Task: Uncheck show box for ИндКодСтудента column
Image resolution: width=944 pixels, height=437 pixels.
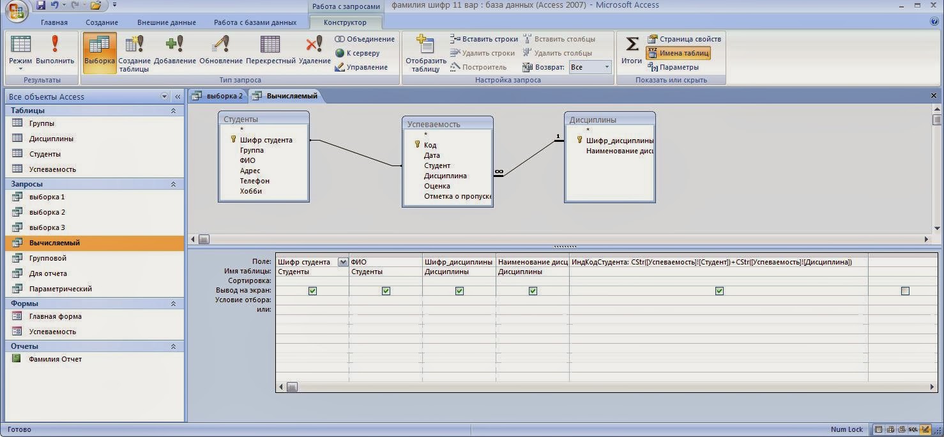Action: (719, 291)
